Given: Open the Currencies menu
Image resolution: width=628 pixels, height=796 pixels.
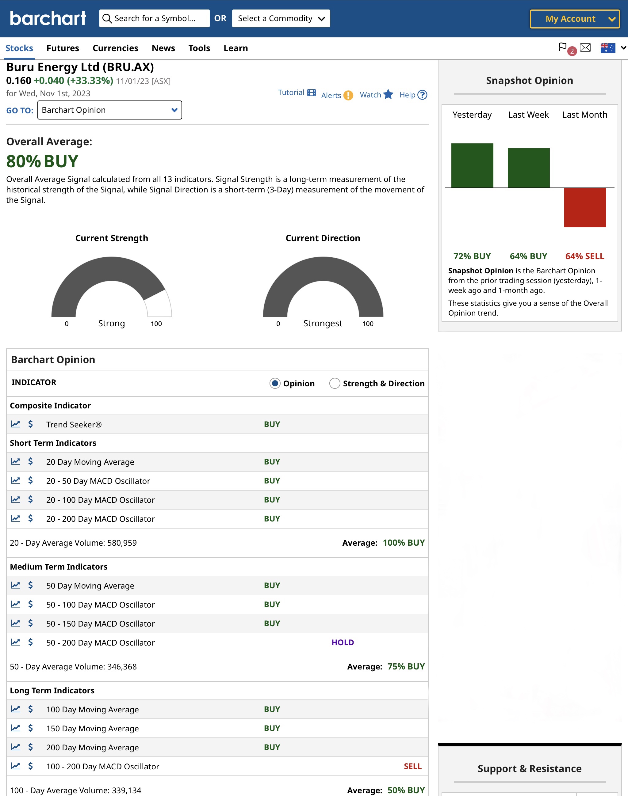Looking at the screenshot, I should coord(116,48).
